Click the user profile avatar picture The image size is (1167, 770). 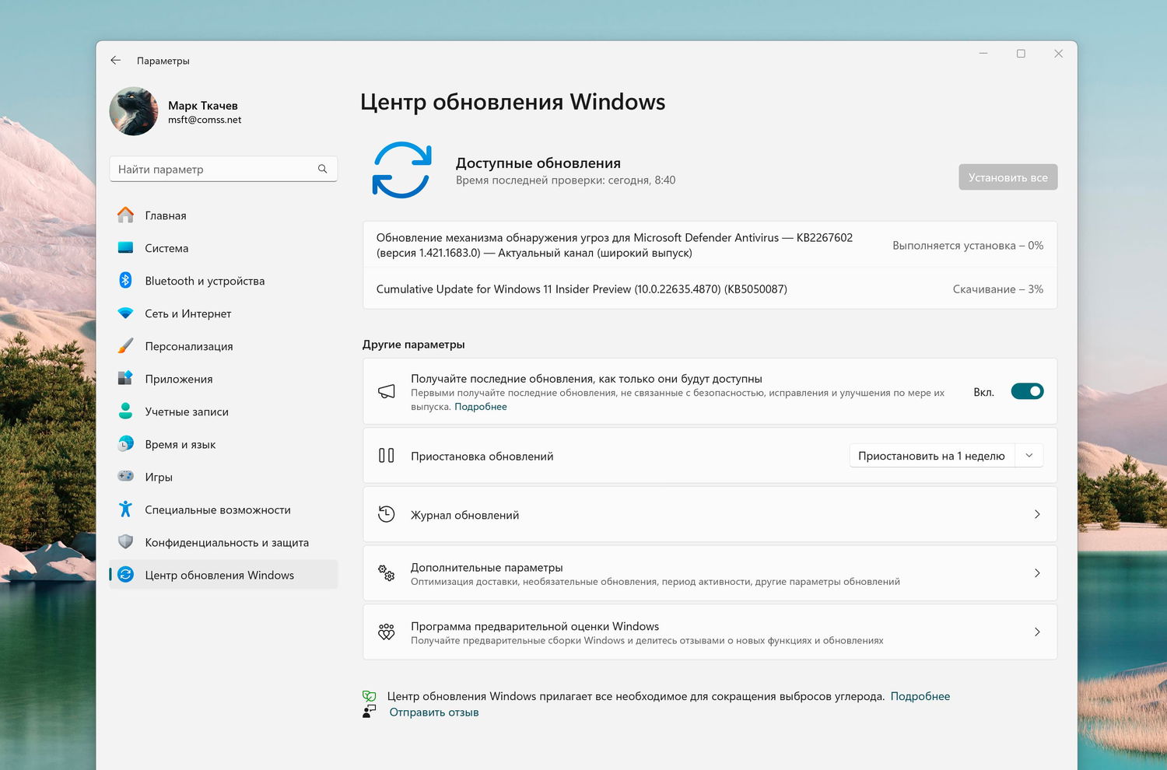tap(134, 111)
